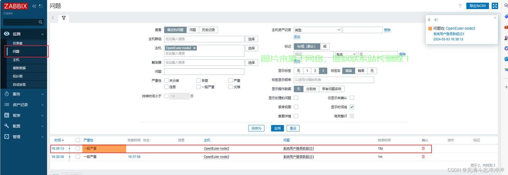The image size is (508, 175).
Task: Click the wrench icon for 配置 menu
Action: tap(7, 126)
